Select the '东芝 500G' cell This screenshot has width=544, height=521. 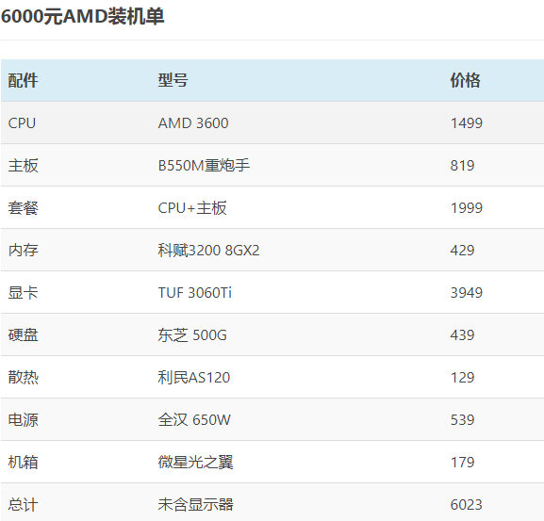click(x=192, y=335)
